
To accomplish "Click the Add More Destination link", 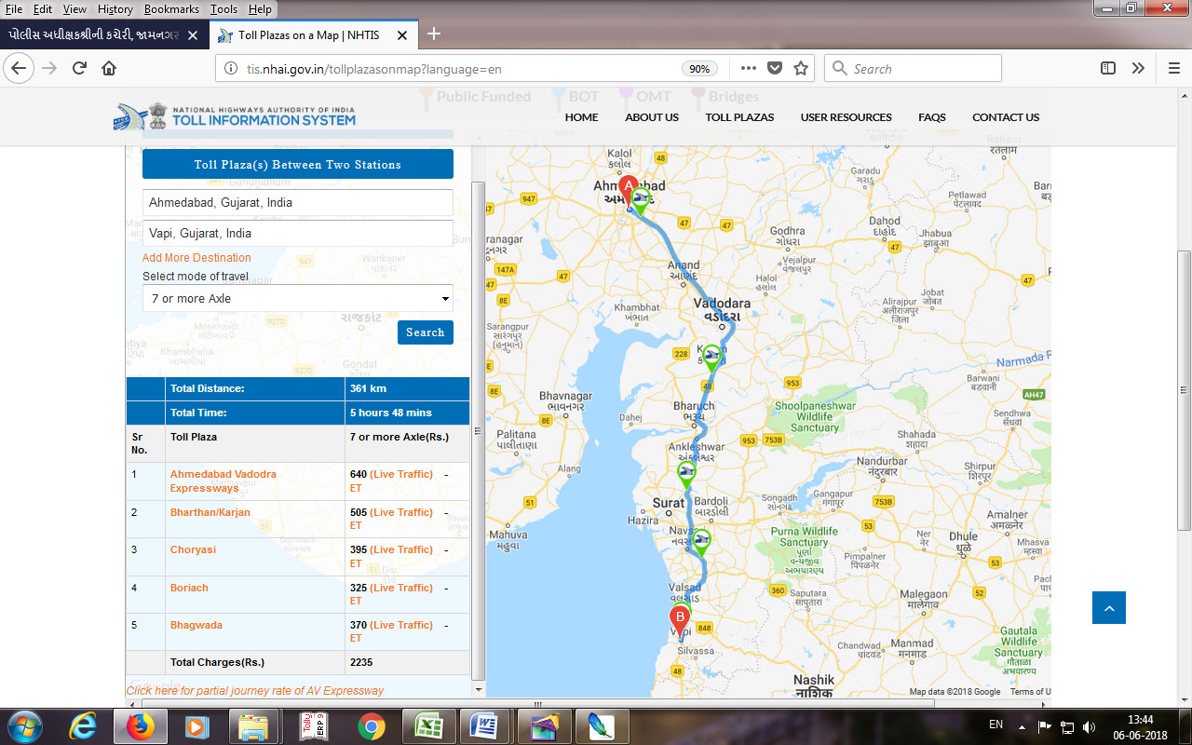I will pos(196,258).
